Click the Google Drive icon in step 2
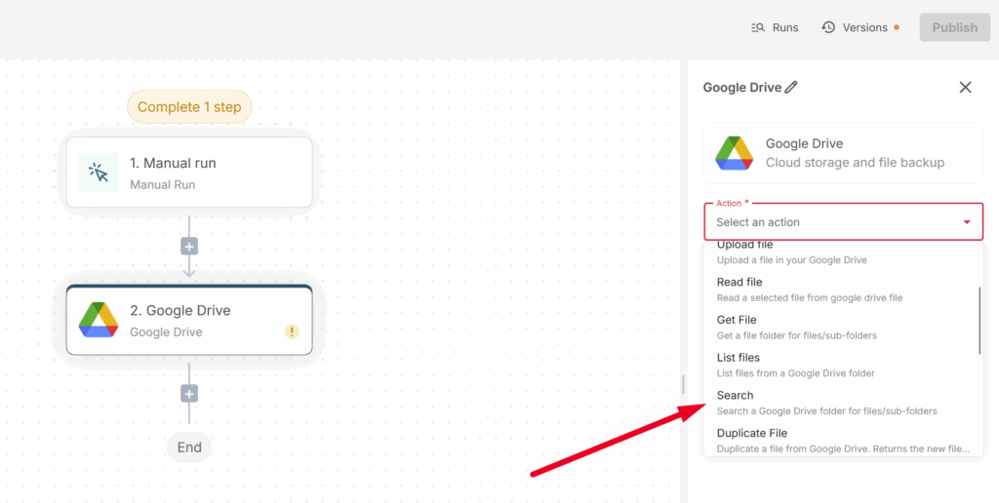The image size is (999, 503). [99, 321]
